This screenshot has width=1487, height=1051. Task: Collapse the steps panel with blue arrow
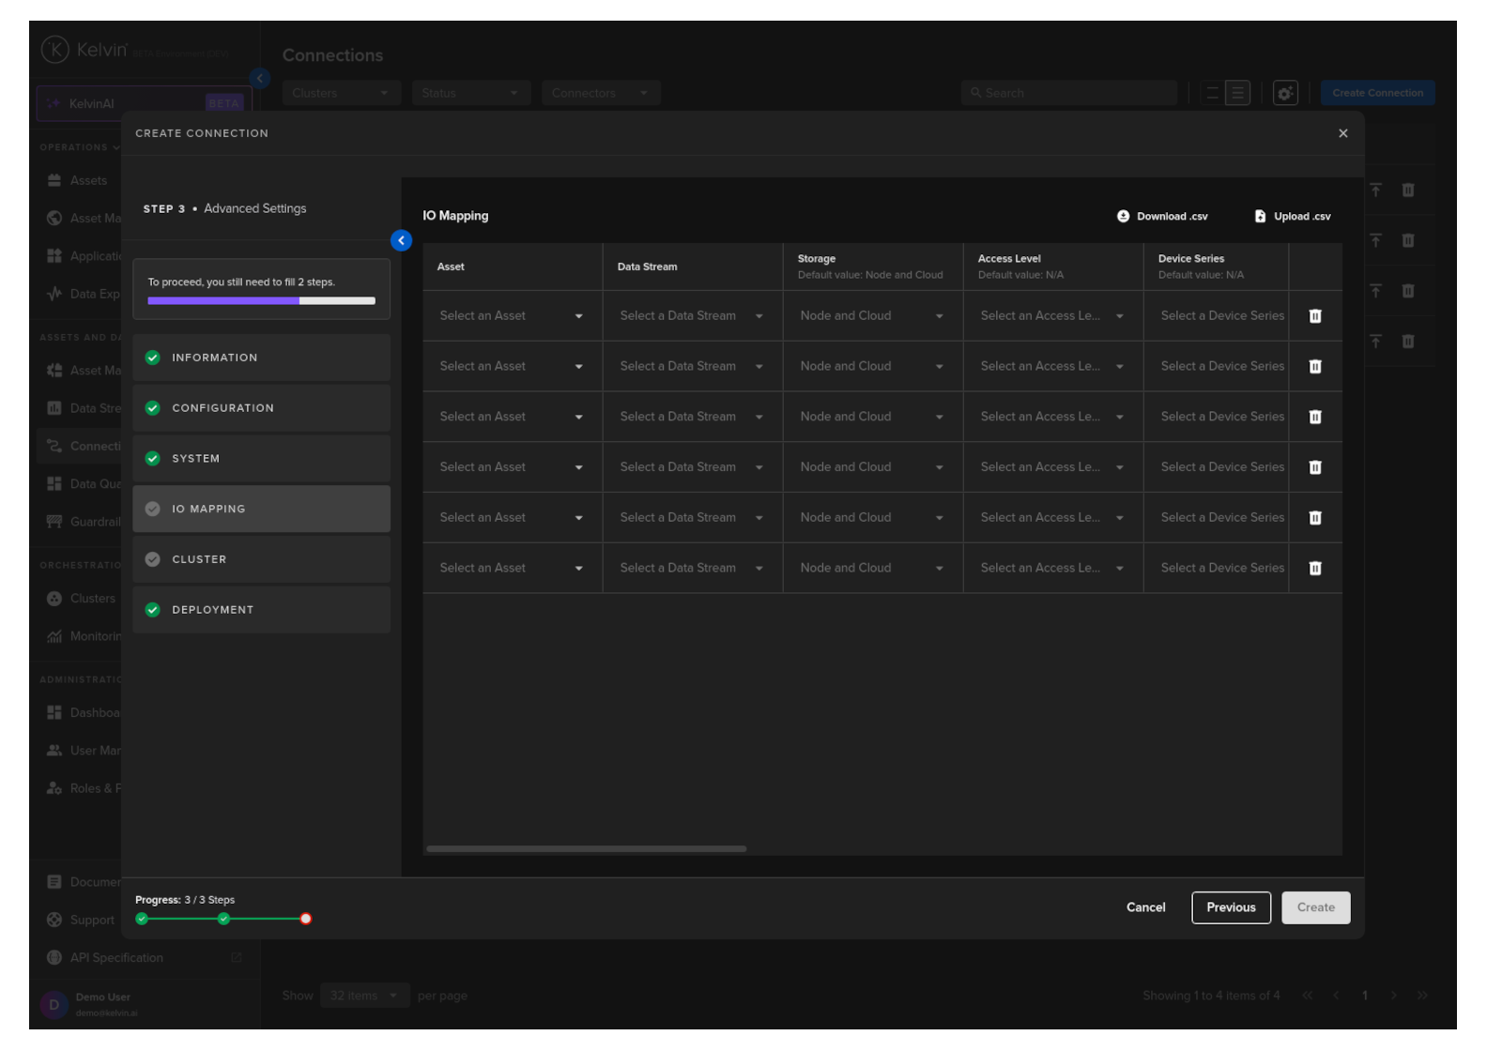point(401,241)
